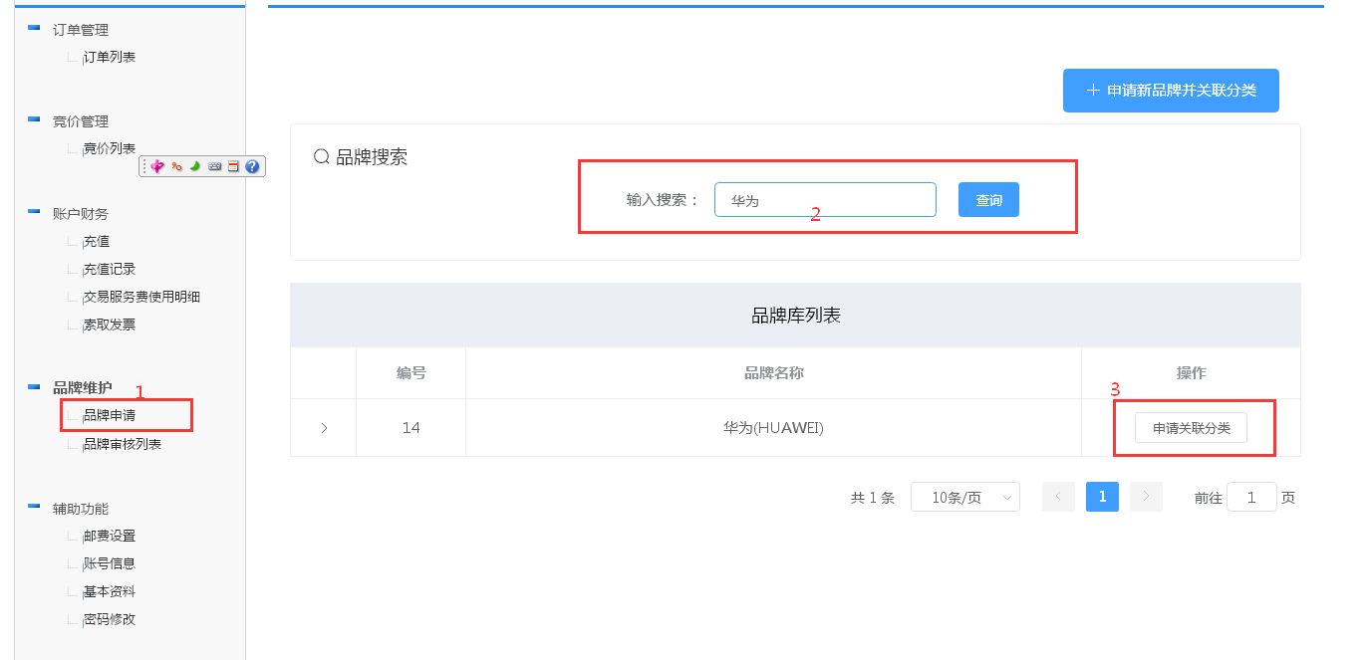Screen dimensions: 1368x660
Task: Open the 10条/页 page size dropdown
Action: (x=965, y=497)
